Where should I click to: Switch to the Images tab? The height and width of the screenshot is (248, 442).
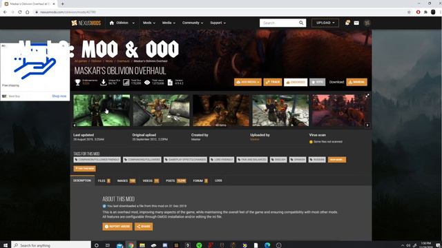pyautogui.click(x=126, y=180)
